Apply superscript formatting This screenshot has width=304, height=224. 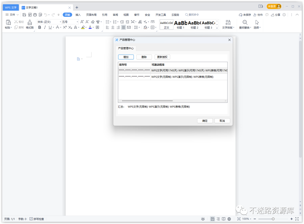(x=65, y=27)
